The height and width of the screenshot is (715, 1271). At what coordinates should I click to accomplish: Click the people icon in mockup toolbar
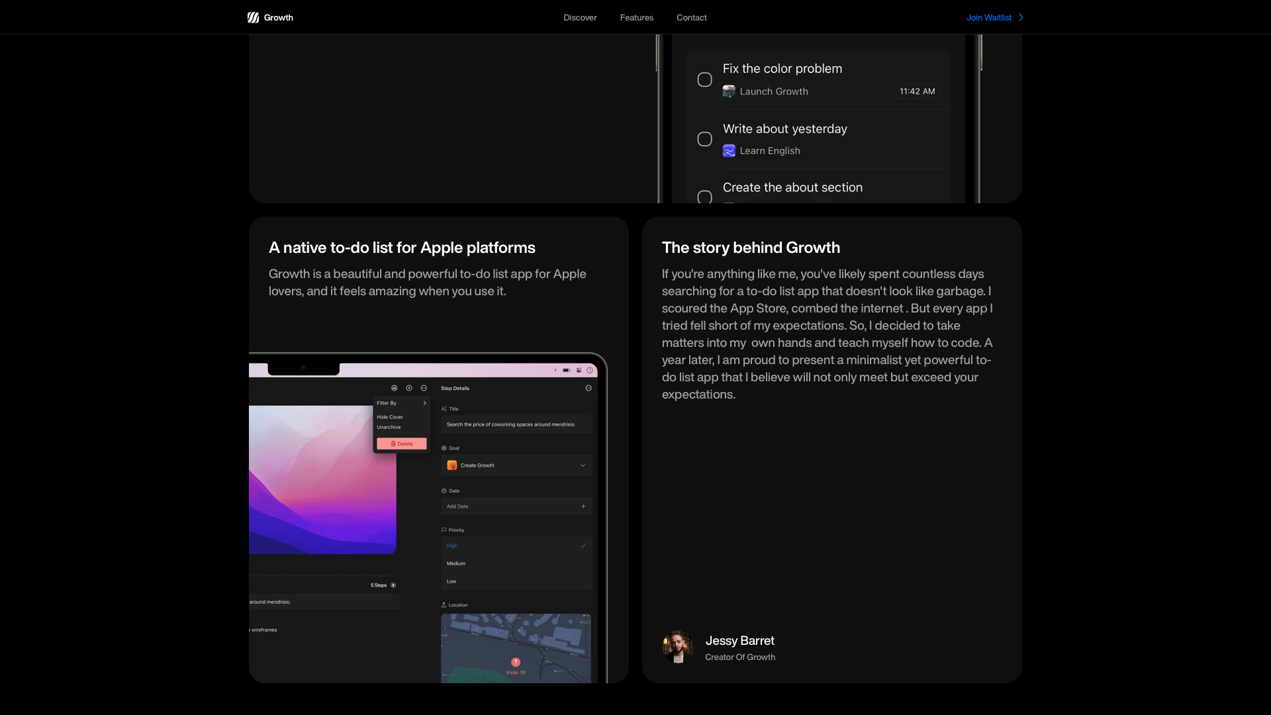(x=395, y=388)
